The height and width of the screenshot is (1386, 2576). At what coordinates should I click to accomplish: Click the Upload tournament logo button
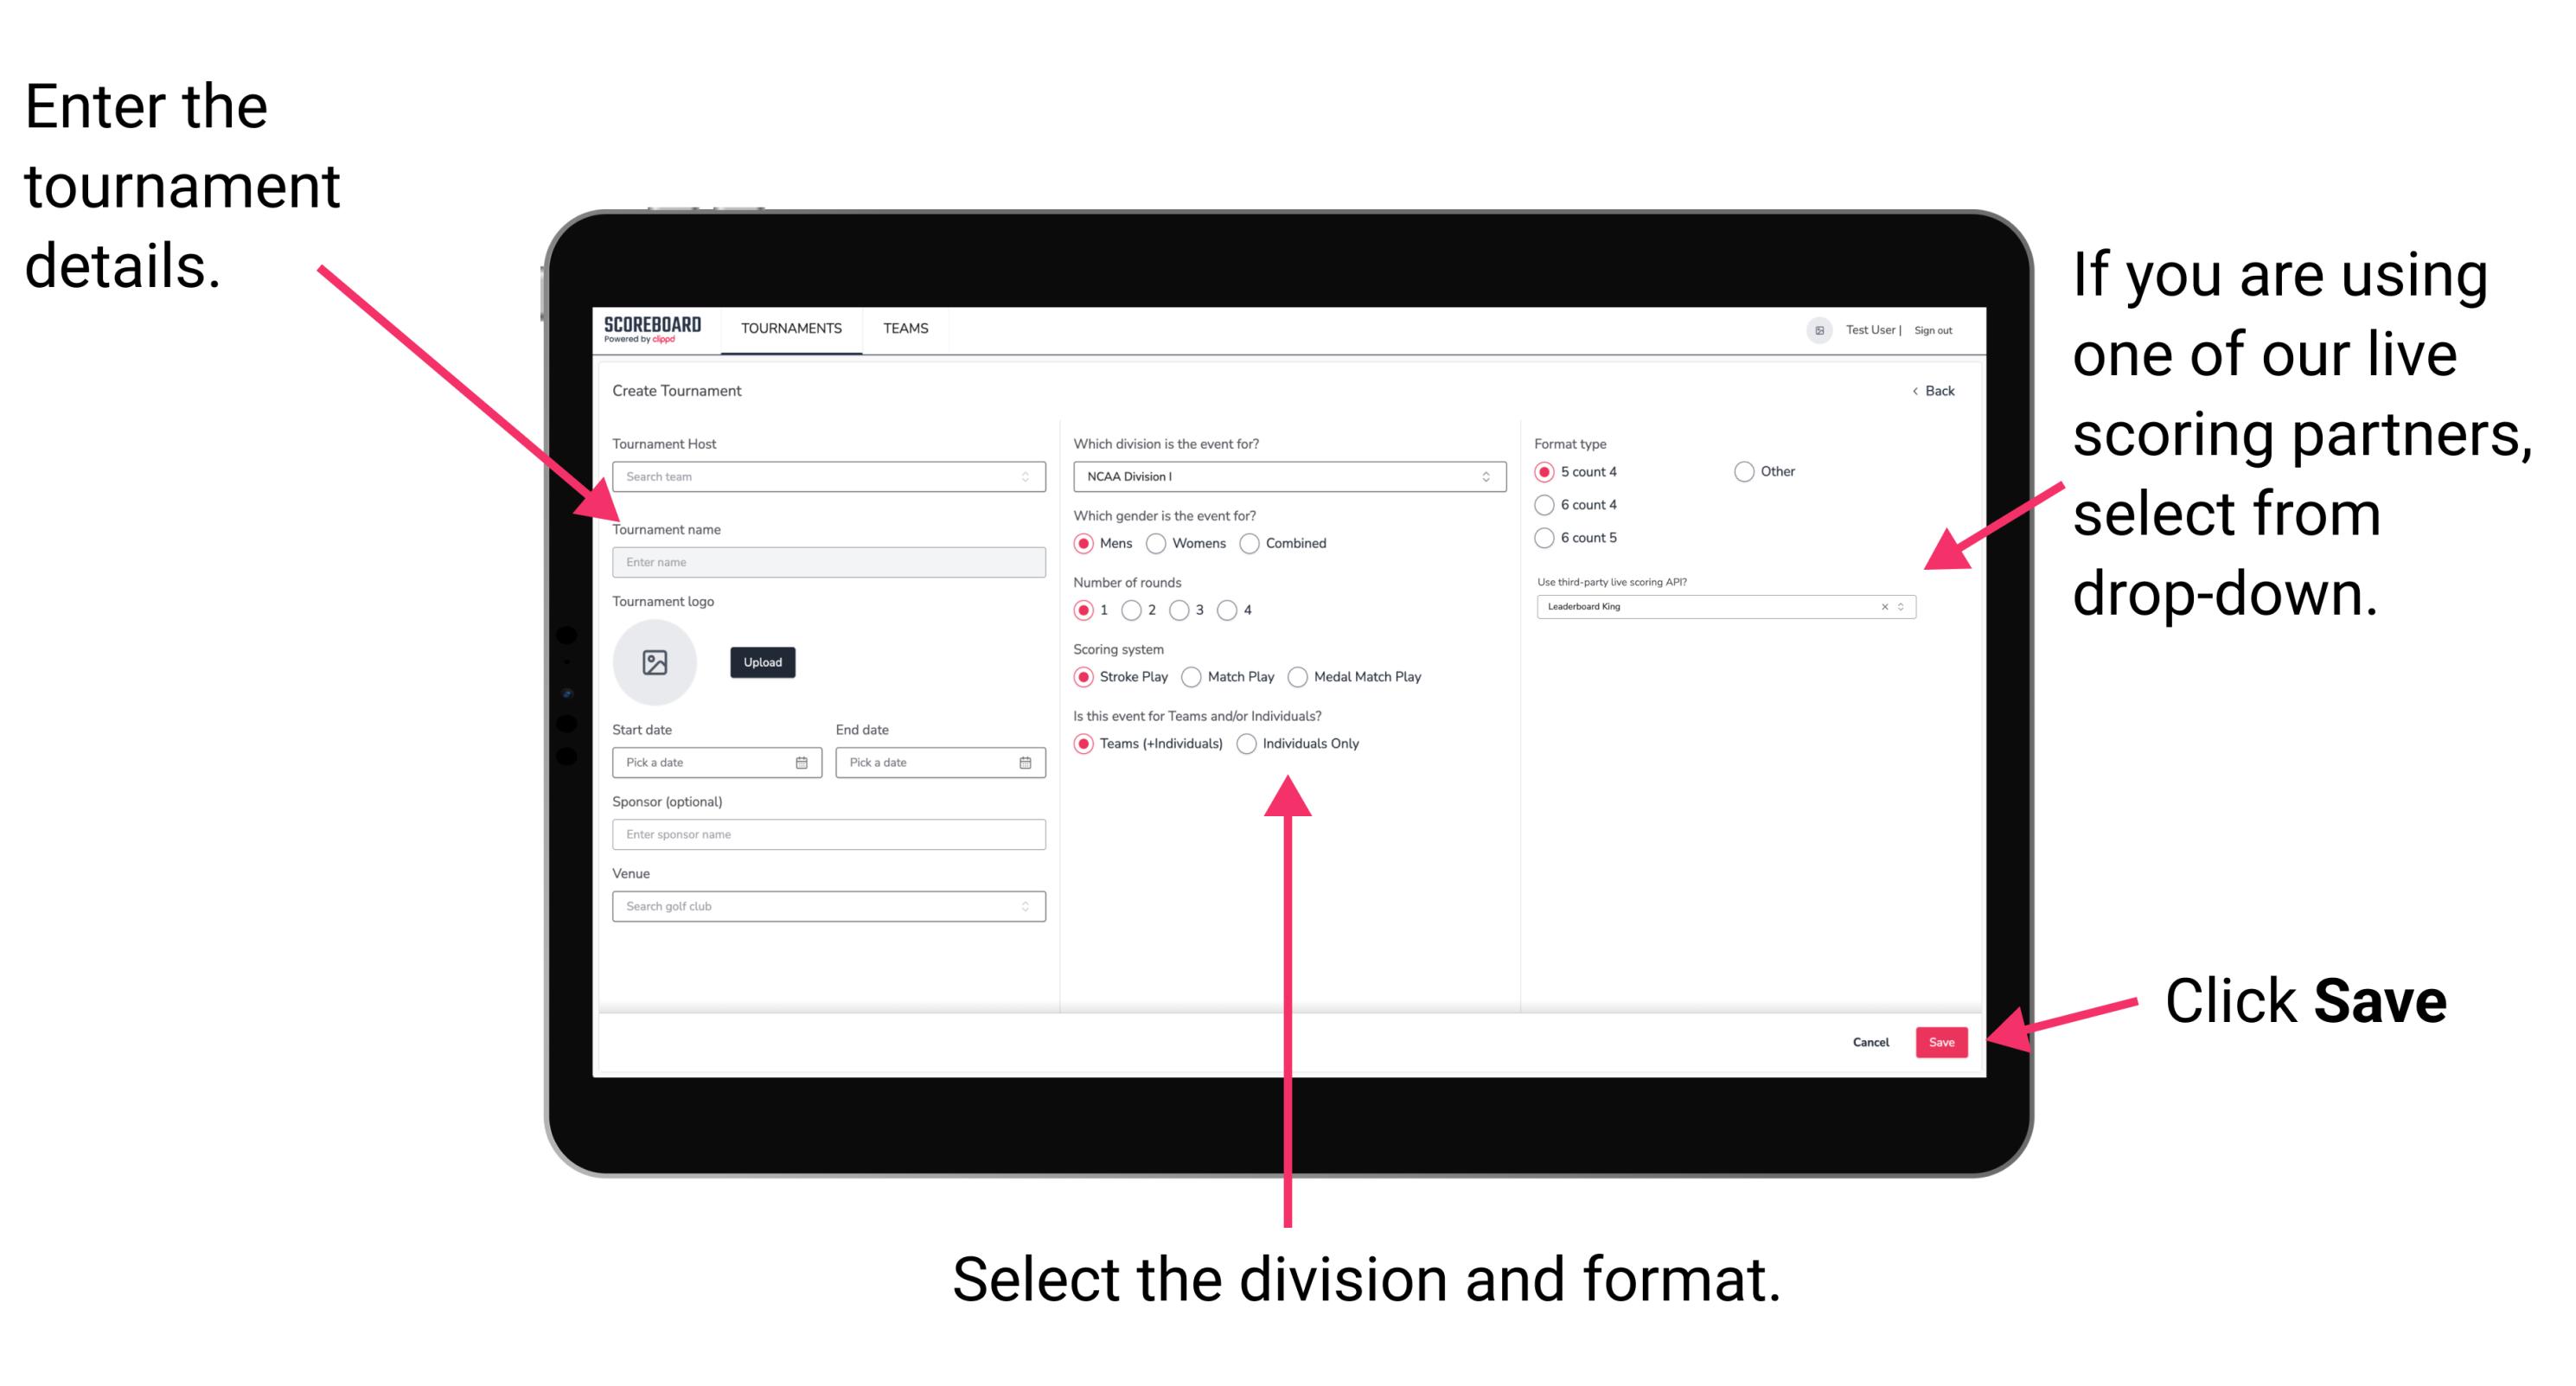pyautogui.click(x=761, y=662)
